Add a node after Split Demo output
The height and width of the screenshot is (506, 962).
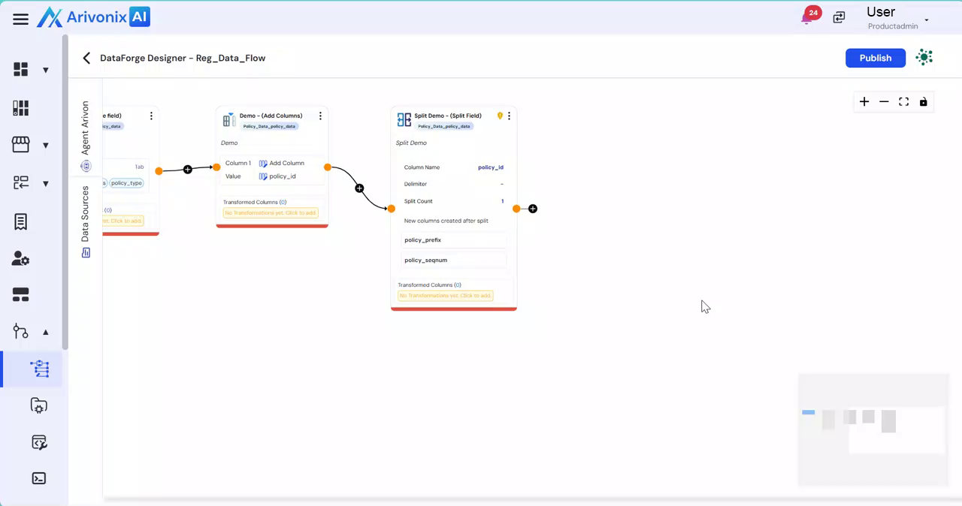click(x=533, y=209)
